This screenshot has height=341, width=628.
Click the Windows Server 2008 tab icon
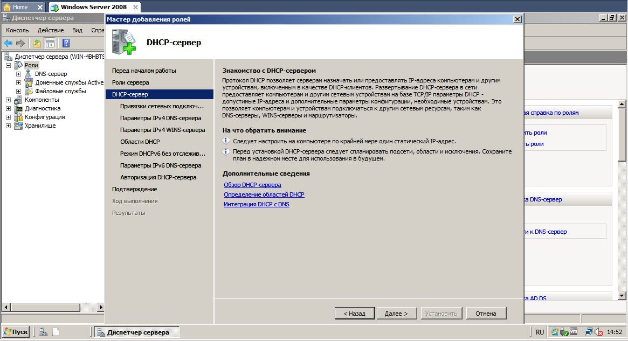[x=54, y=7]
